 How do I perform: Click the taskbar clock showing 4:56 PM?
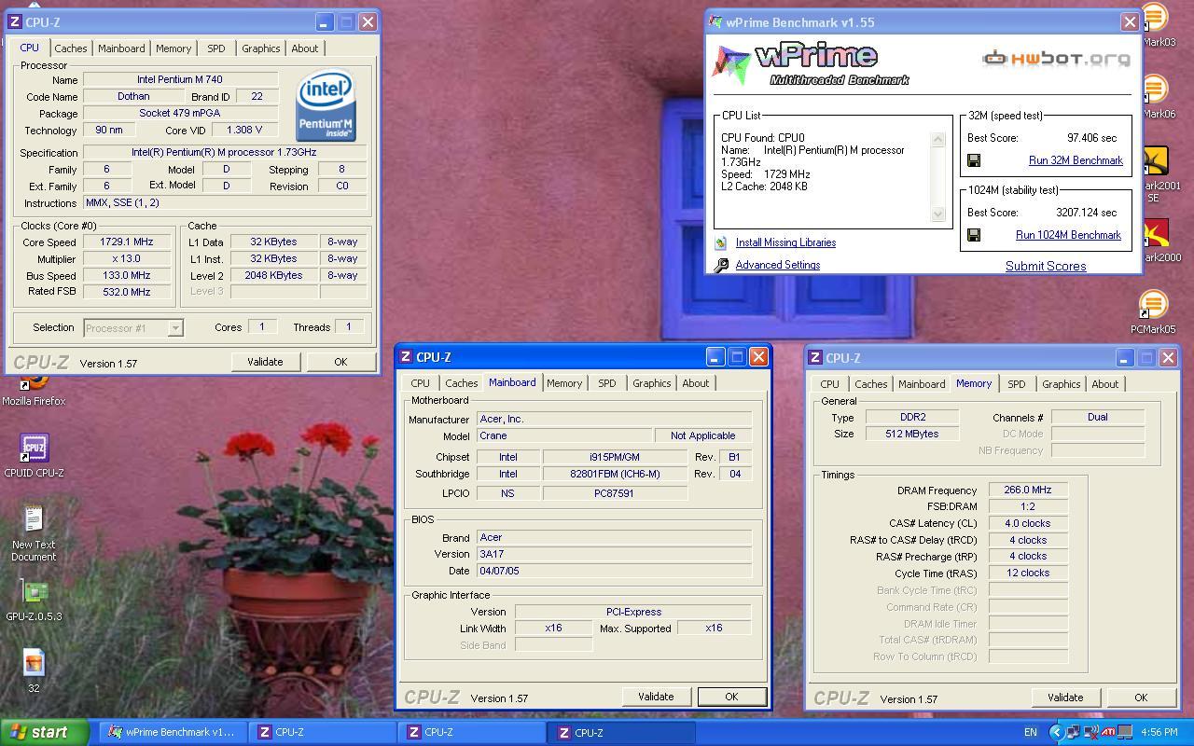(x=1159, y=733)
